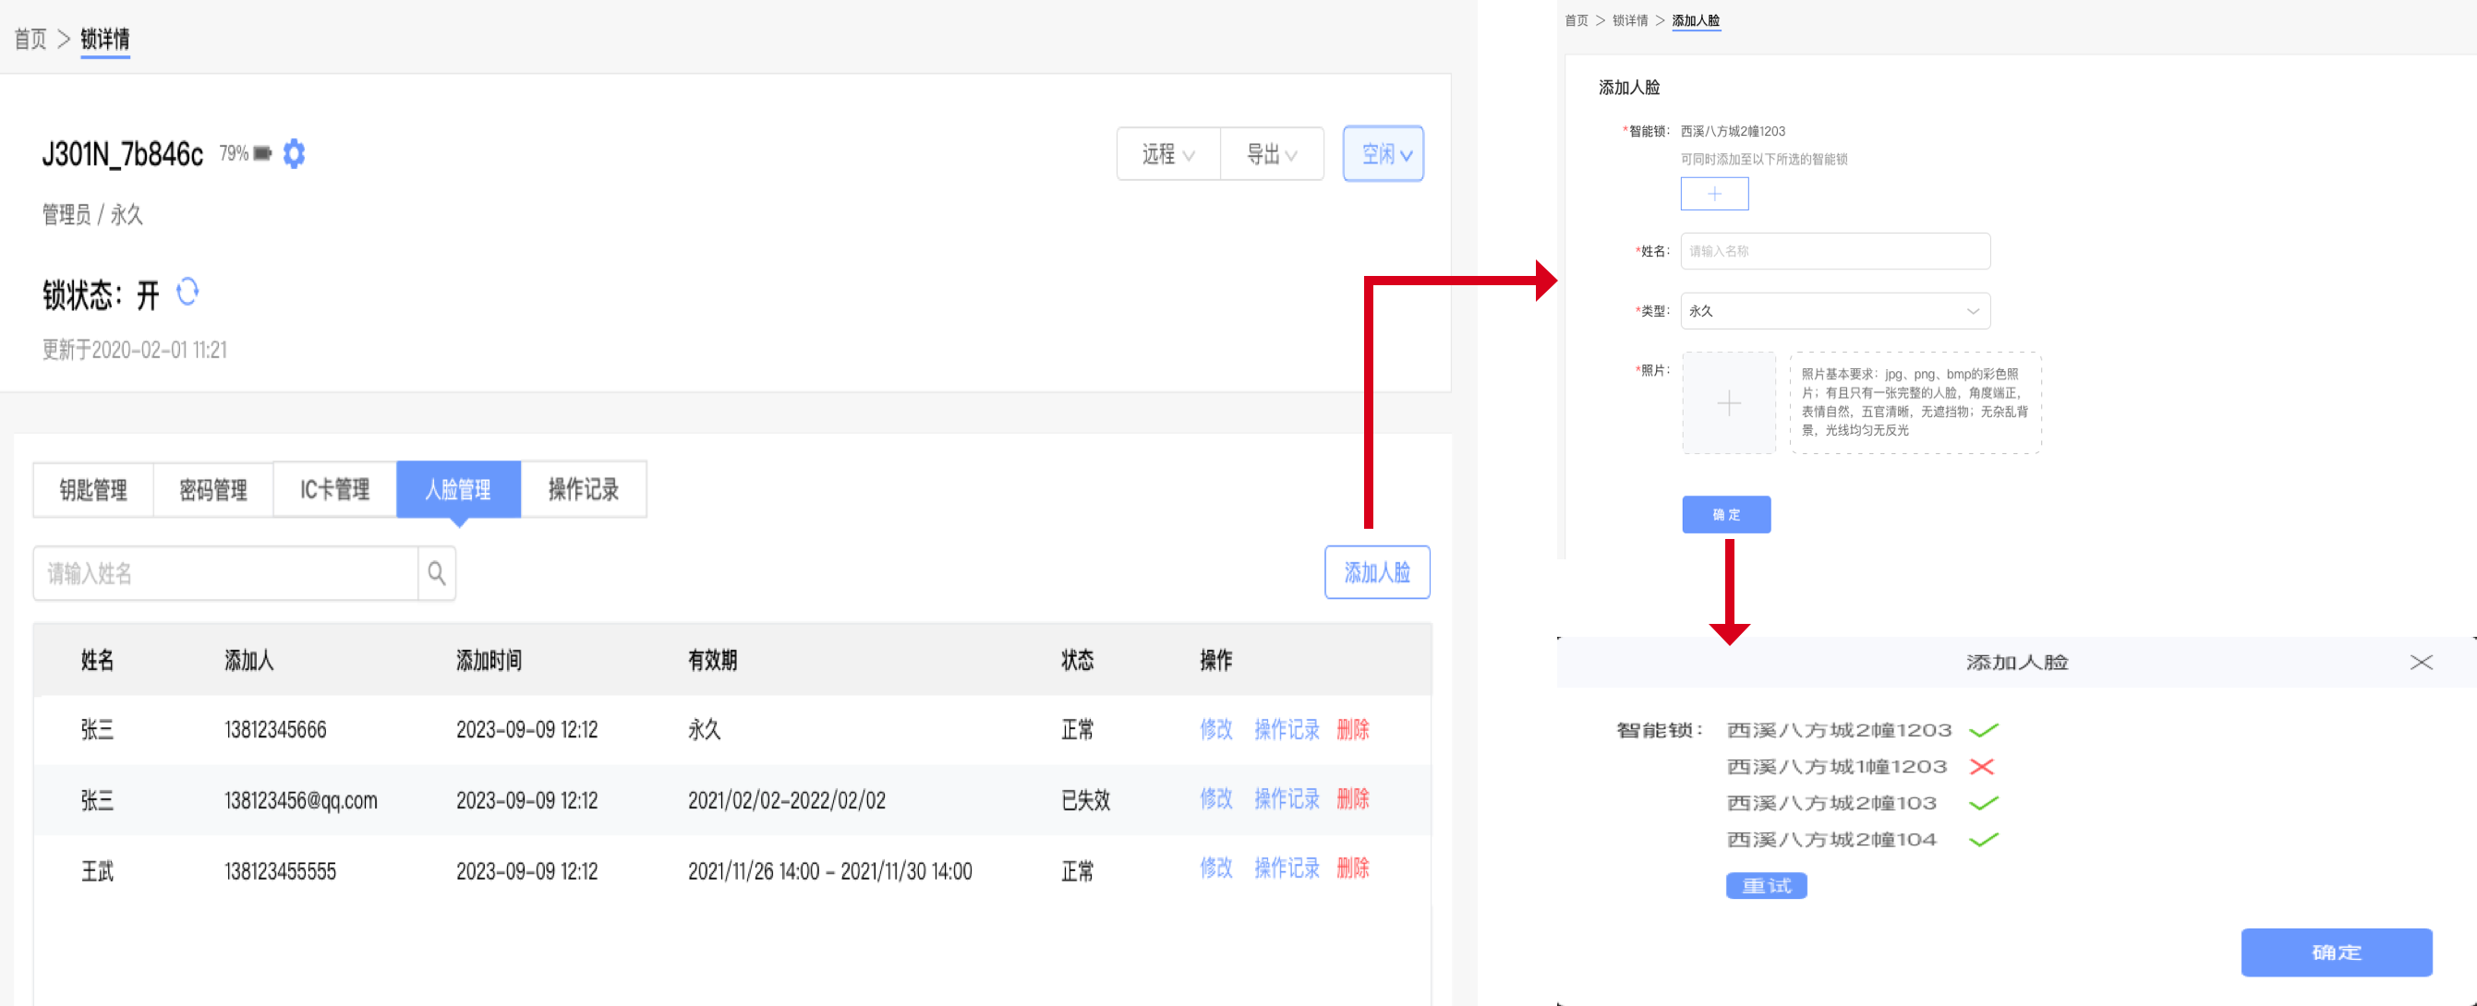The height and width of the screenshot is (1006, 2477).
Task: Click the 重试 retry button
Action: (1766, 886)
